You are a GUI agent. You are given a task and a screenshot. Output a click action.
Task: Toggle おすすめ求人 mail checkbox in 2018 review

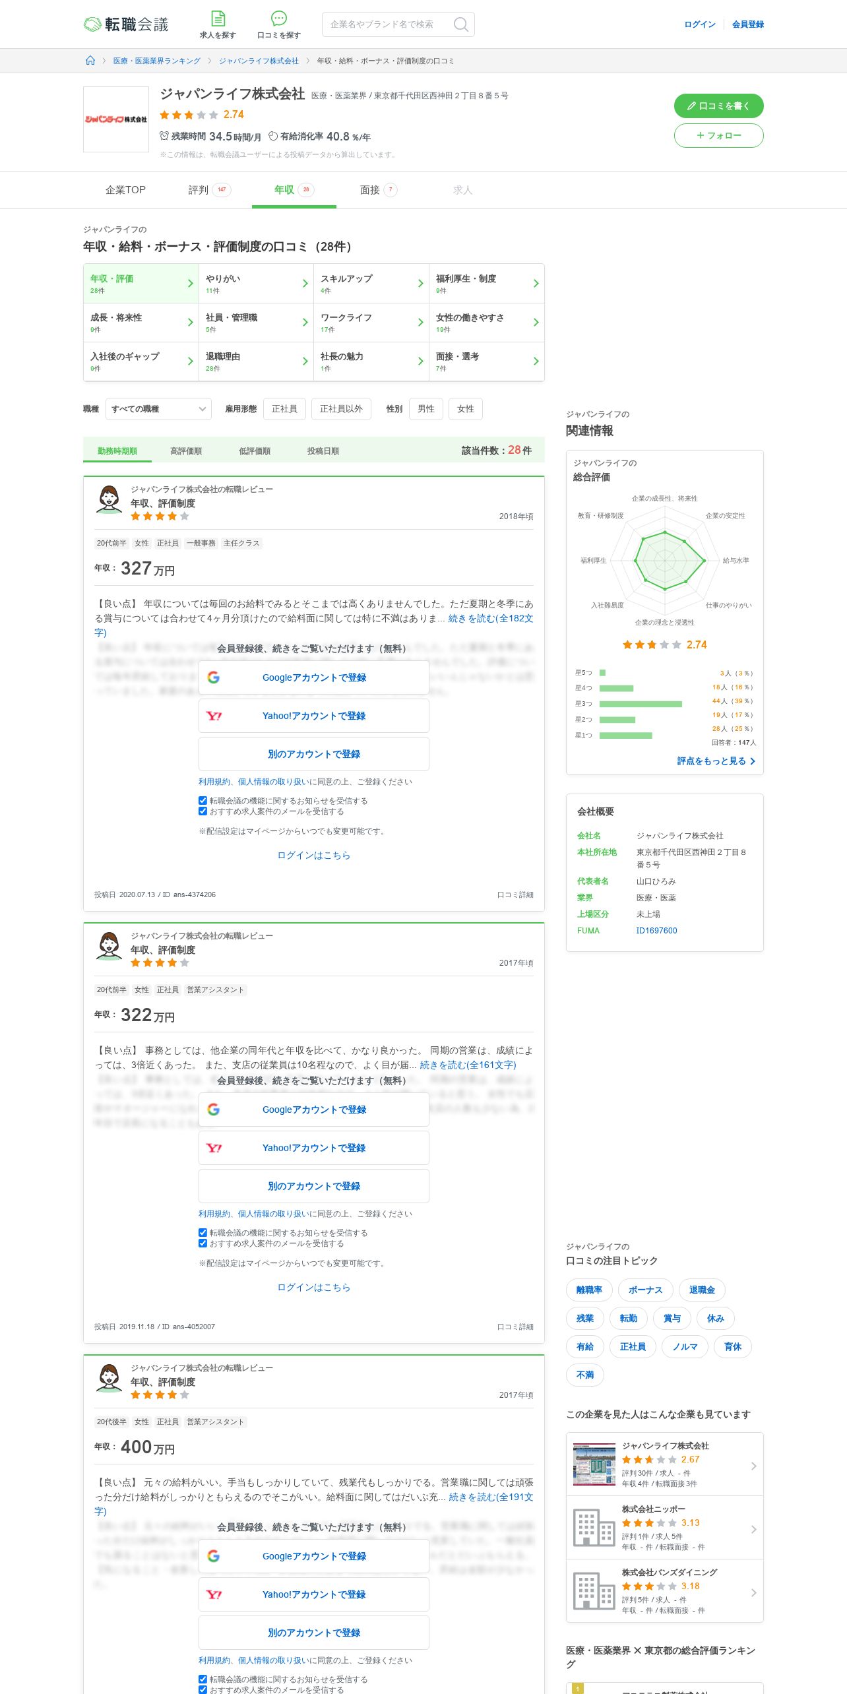pyautogui.click(x=203, y=811)
